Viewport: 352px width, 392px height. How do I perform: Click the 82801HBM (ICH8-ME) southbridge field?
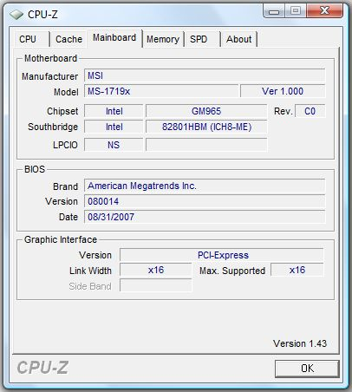[x=206, y=127]
